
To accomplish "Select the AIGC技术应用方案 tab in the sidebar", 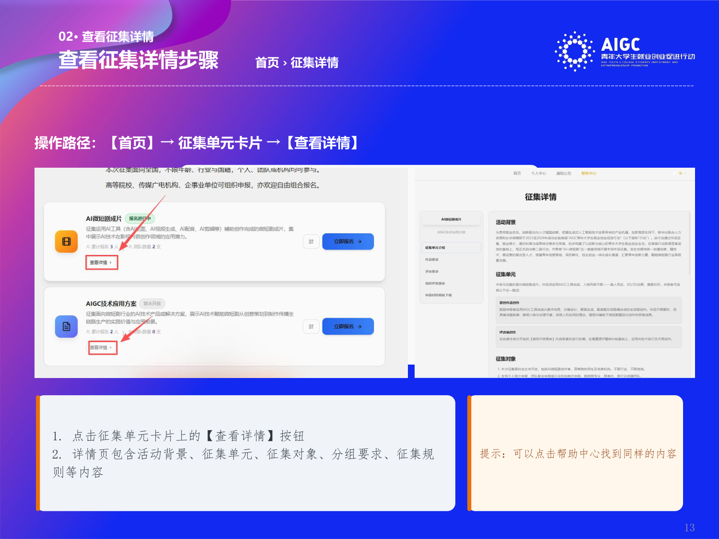I will 451,232.
